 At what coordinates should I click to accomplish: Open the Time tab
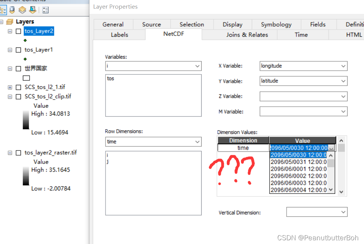[301, 34]
